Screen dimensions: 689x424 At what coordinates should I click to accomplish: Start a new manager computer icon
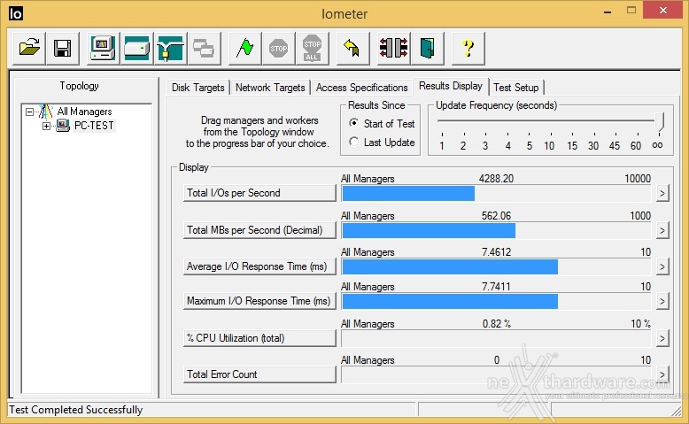(103, 48)
